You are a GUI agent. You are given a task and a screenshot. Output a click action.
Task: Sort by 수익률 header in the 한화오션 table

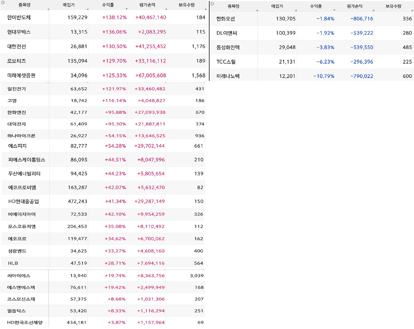pyautogui.click(x=316, y=6)
